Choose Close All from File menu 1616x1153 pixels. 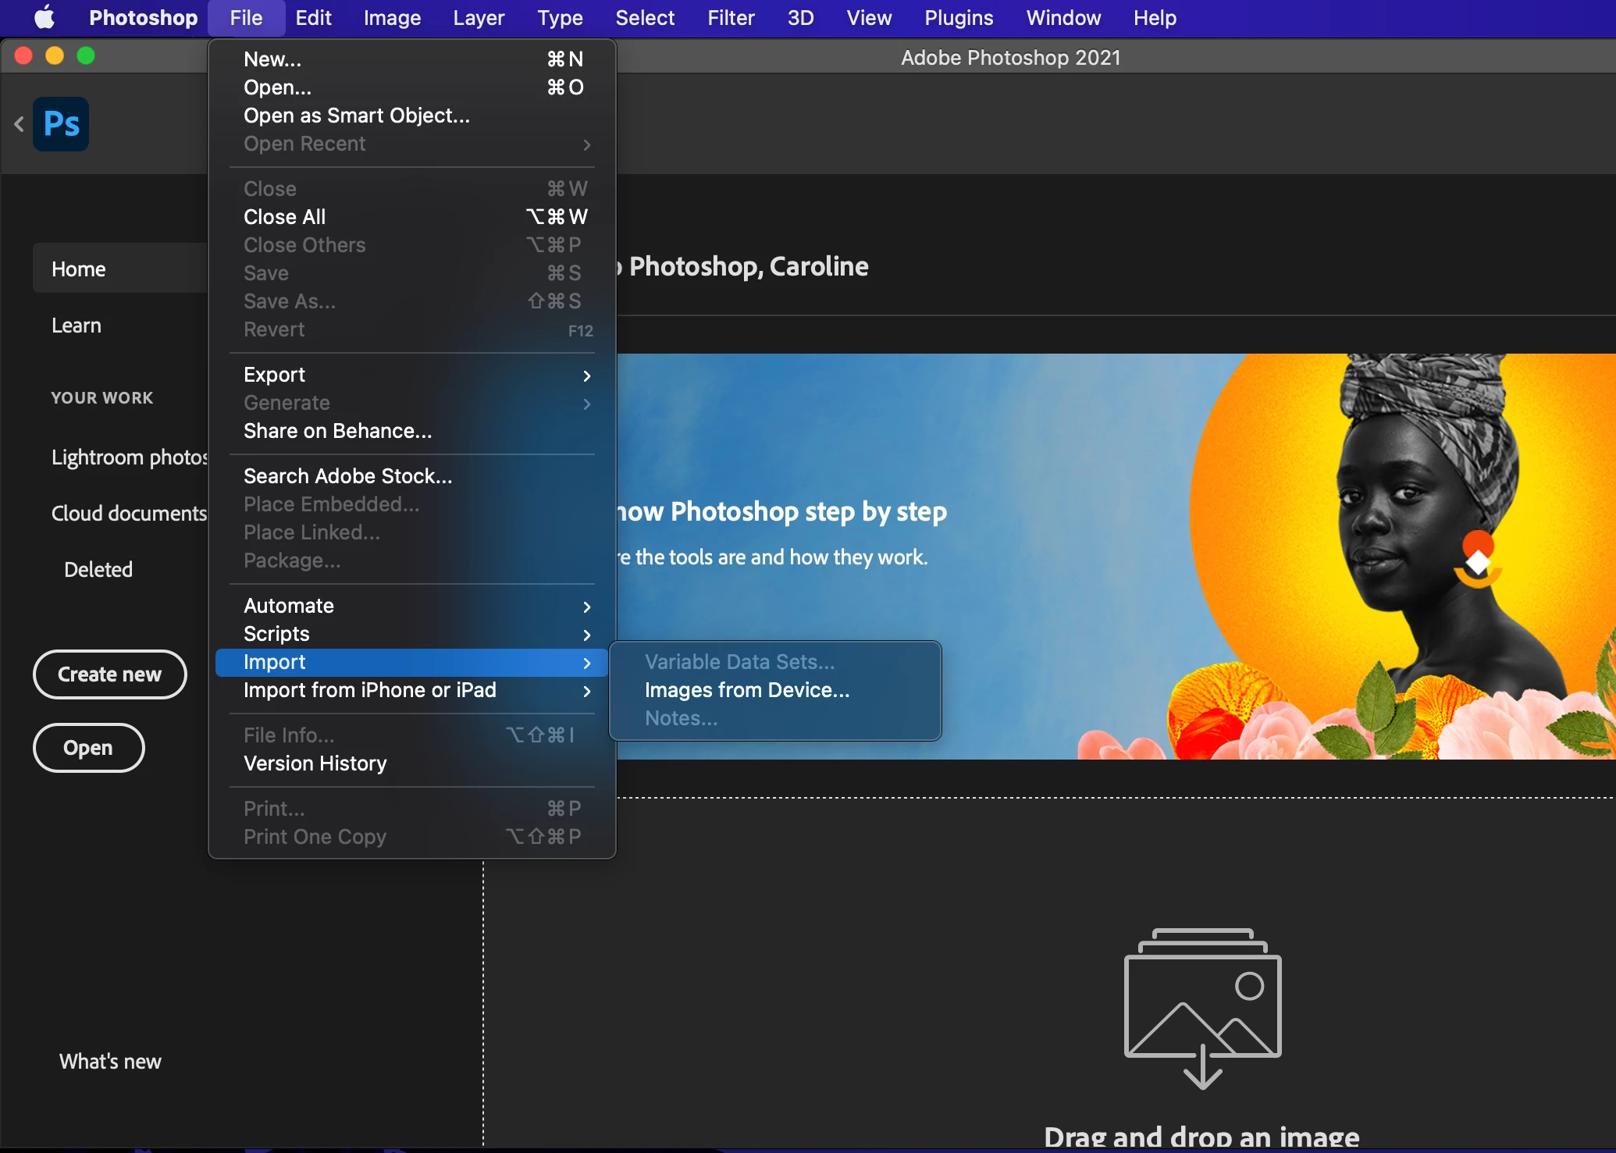click(x=284, y=217)
